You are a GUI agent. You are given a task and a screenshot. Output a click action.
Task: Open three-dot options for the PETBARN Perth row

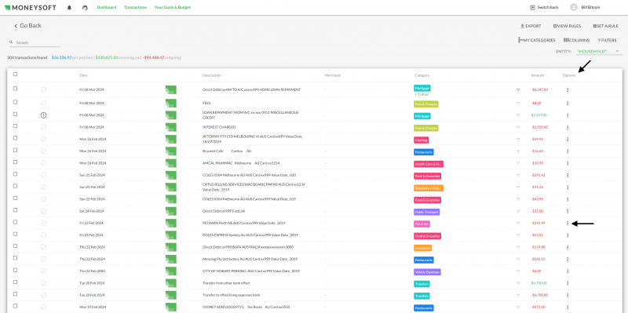pos(568,224)
